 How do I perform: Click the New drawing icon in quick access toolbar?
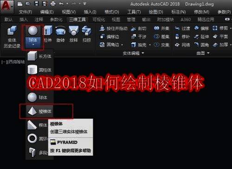20,4
